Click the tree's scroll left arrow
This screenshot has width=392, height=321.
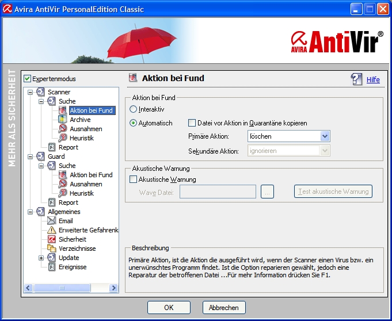point(28,288)
